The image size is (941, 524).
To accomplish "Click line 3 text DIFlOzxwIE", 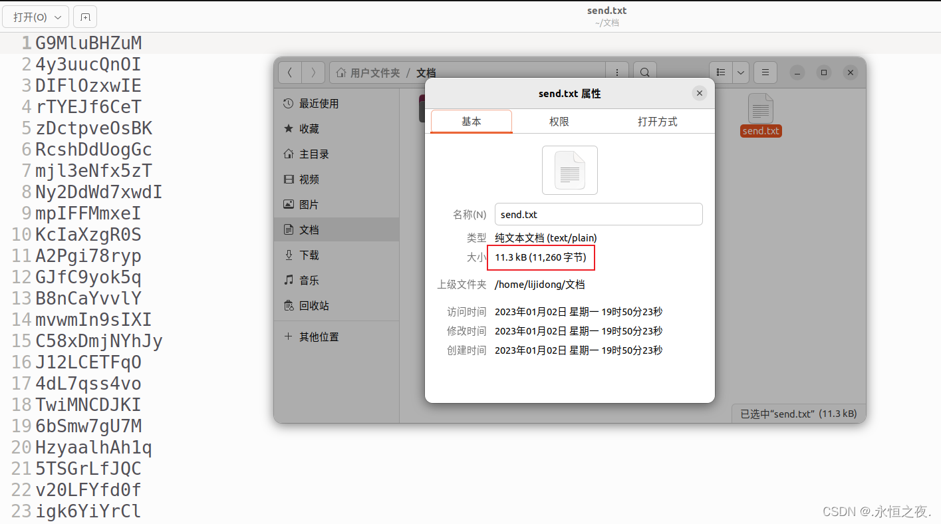I will click(x=88, y=86).
